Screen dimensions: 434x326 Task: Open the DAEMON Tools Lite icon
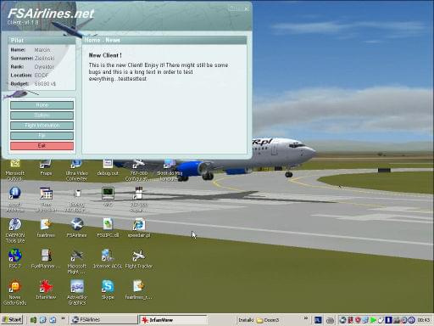pos(14,230)
